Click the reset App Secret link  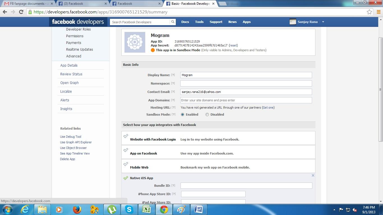click(x=233, y=45)
